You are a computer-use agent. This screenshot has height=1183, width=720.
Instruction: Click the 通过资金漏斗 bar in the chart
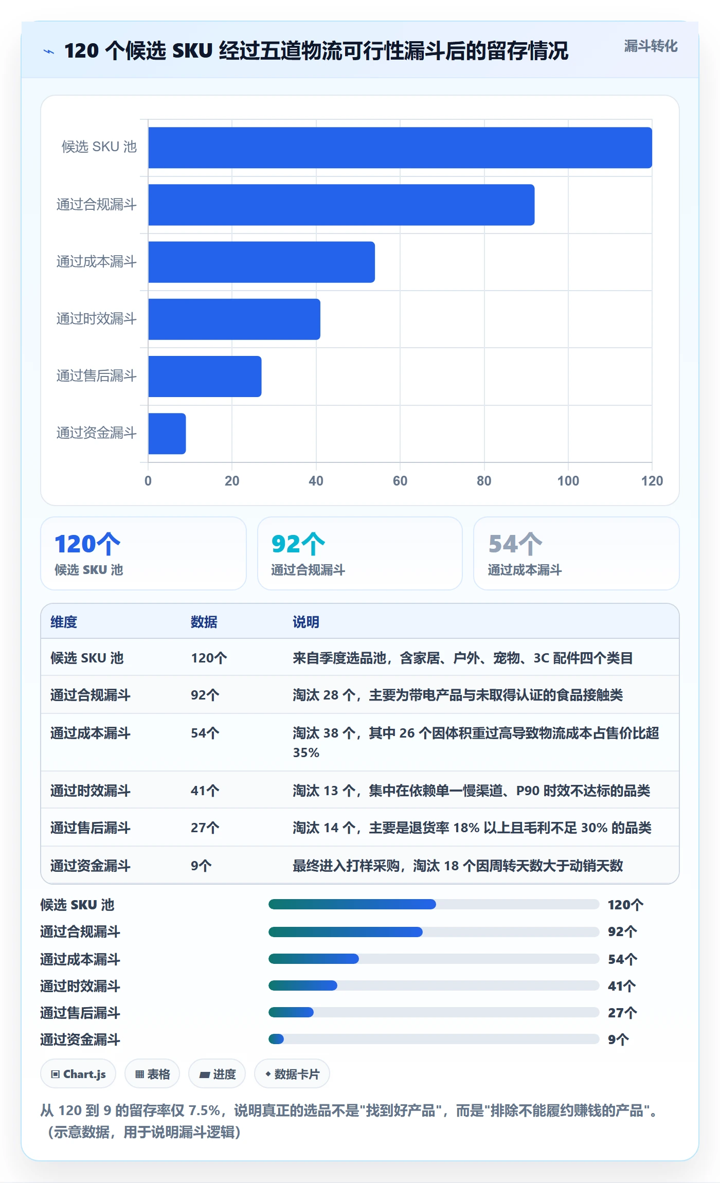tap(167, 433)
